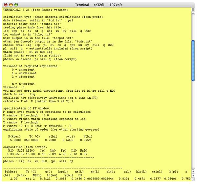The width and height of the screenshot is (197, 184).
Task: Click the 'which to set : liq' line
Action: click(x=19, y=94)
